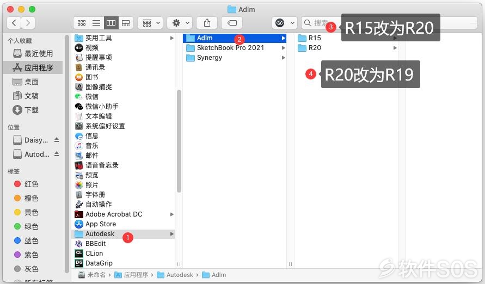Open 下载 in the sidebar
This screenshot has width=485, height=284.
point(33,110)
